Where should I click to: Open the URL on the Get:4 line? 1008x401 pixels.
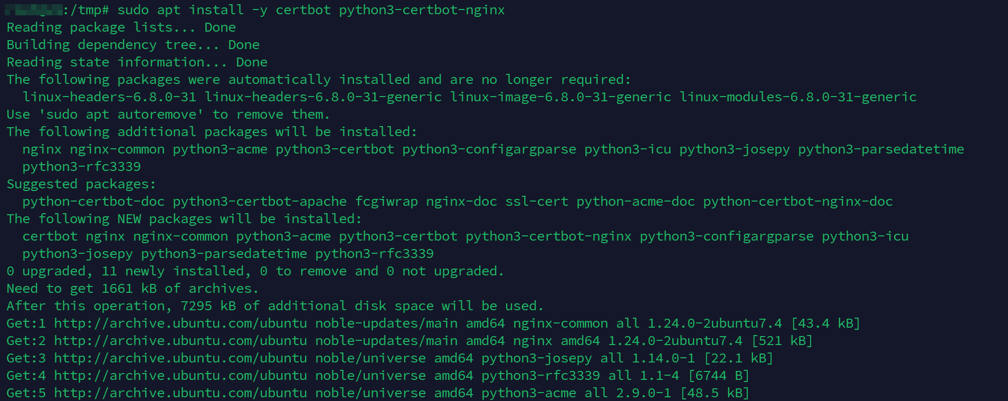[x=180, y=376]
